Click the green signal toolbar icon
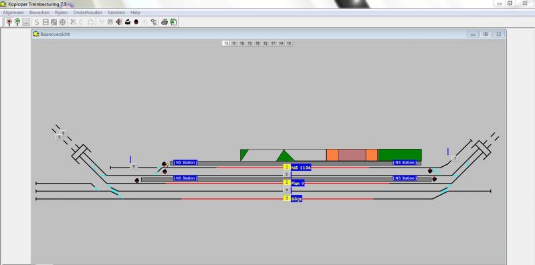This screenshot has height=265, width=535. (x=17, y=22)
